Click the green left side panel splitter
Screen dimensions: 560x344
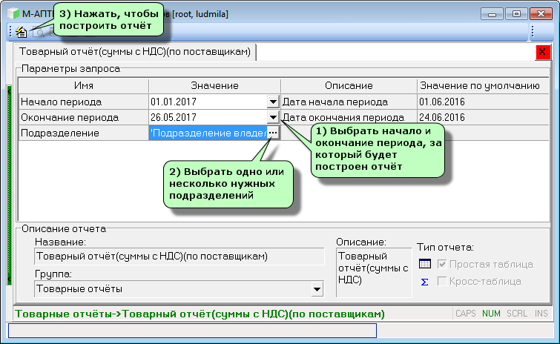click(x=10, y=185)
